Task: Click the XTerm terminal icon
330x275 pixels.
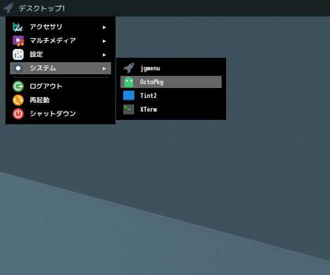Action: point(129,109)
